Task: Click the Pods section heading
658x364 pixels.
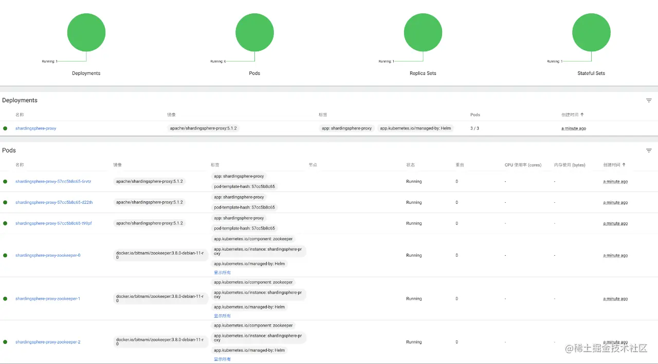Action: 9,150
